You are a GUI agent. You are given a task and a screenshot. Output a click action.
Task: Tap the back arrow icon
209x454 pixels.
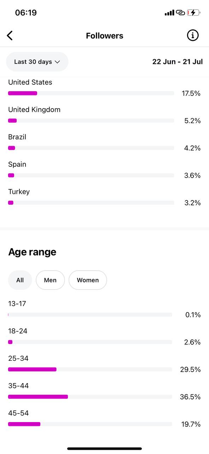tap(10, 35)
